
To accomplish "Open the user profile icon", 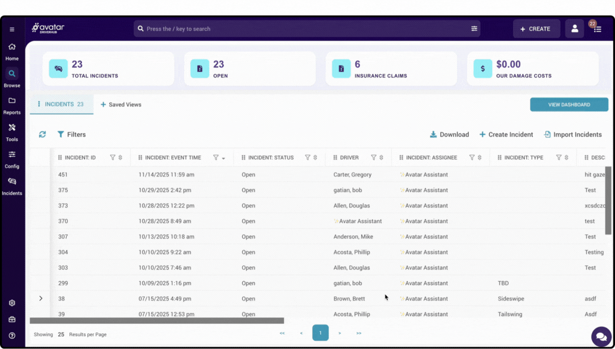I will pyautogui.click(x=574, y=29).
